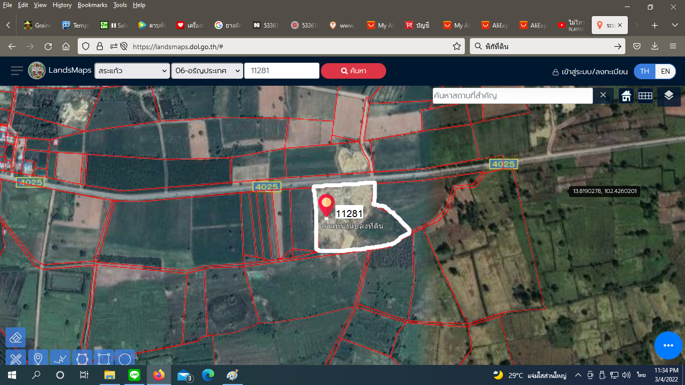Screen dimensions: 685x385
Task: Select the polygon drawing tool
Action: click(82, 358)
